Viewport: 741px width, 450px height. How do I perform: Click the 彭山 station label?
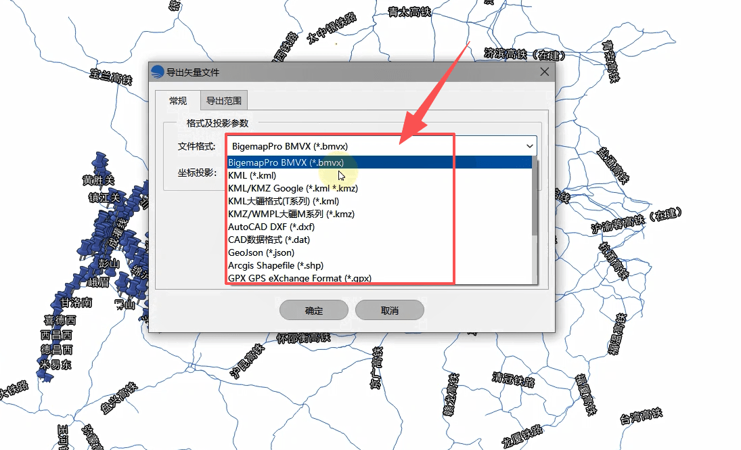coord(109,263)
